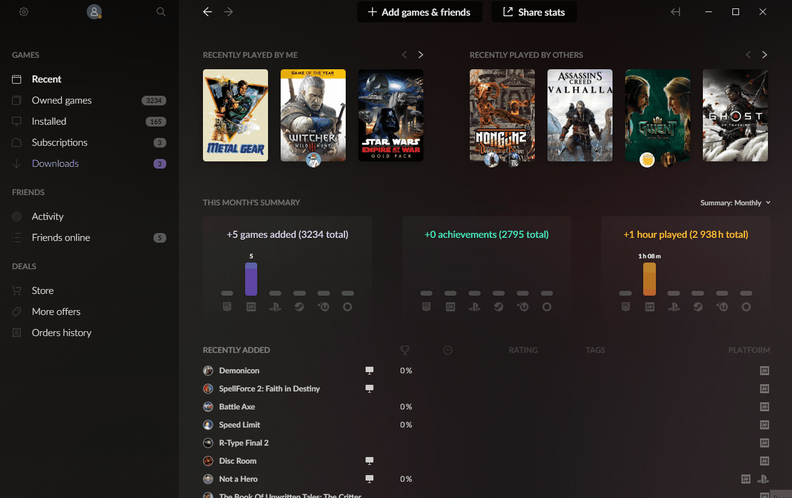Screen dimensions: 792x498
Task: Collapse sidebar with the panel arrow icon
Action: click(676, 12)
